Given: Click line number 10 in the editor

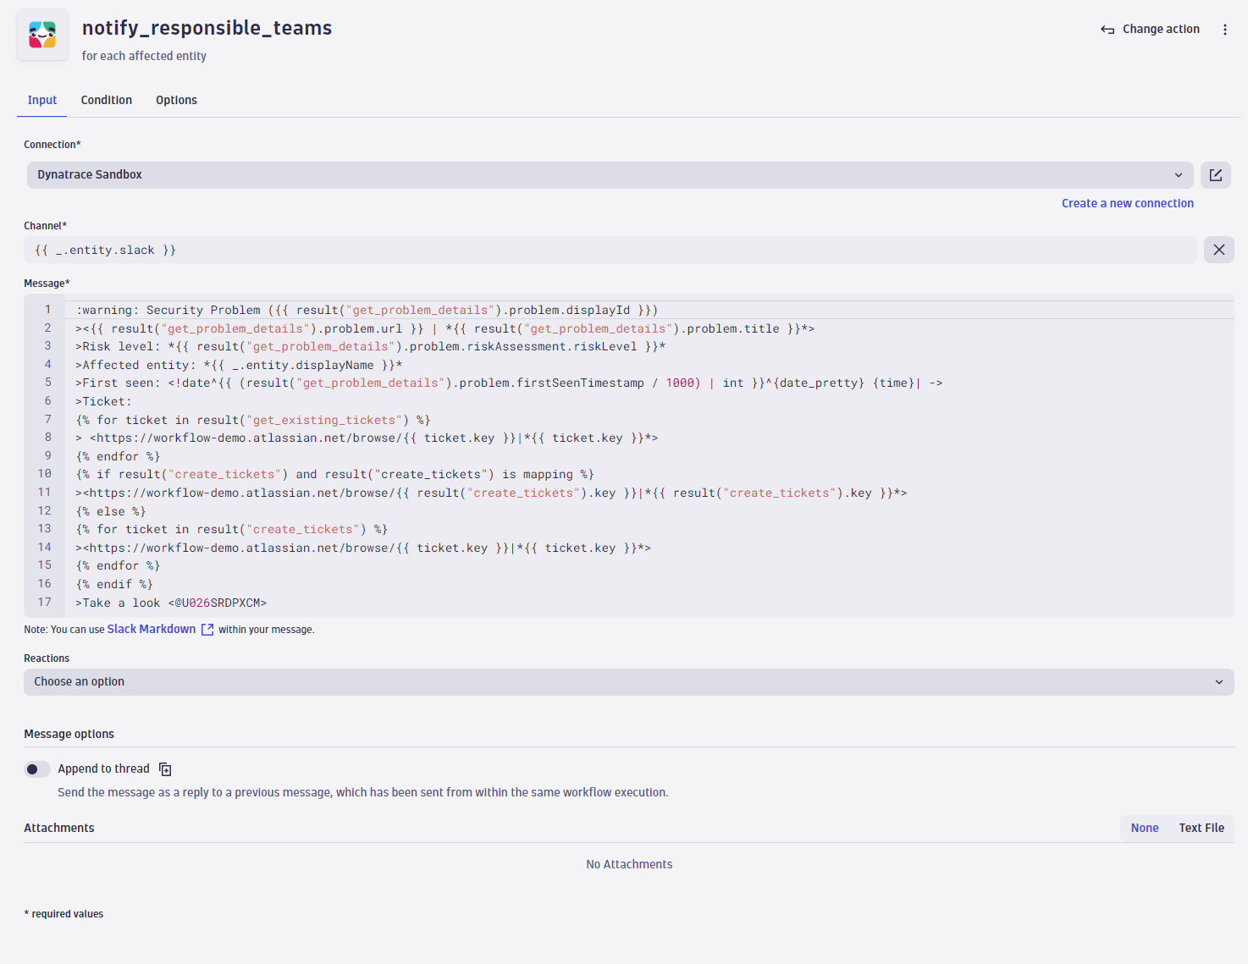Looking at the screenshot, I should (45, 474).
